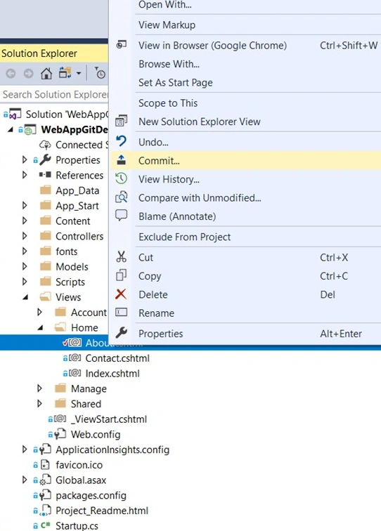The image size is (381, 531).
Task: Click the Forward navigation arrow icon
Action: click(x=29, y=74)
